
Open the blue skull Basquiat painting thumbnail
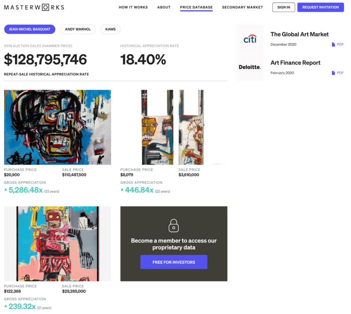(58, 127)
